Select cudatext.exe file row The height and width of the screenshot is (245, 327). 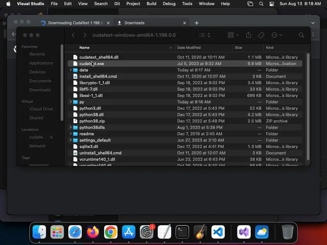click(185, 63)
